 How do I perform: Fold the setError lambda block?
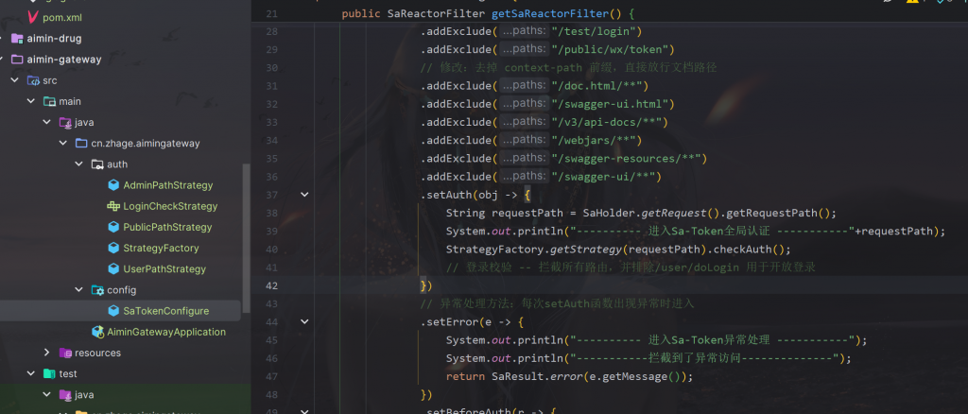[x=304, y=322]
